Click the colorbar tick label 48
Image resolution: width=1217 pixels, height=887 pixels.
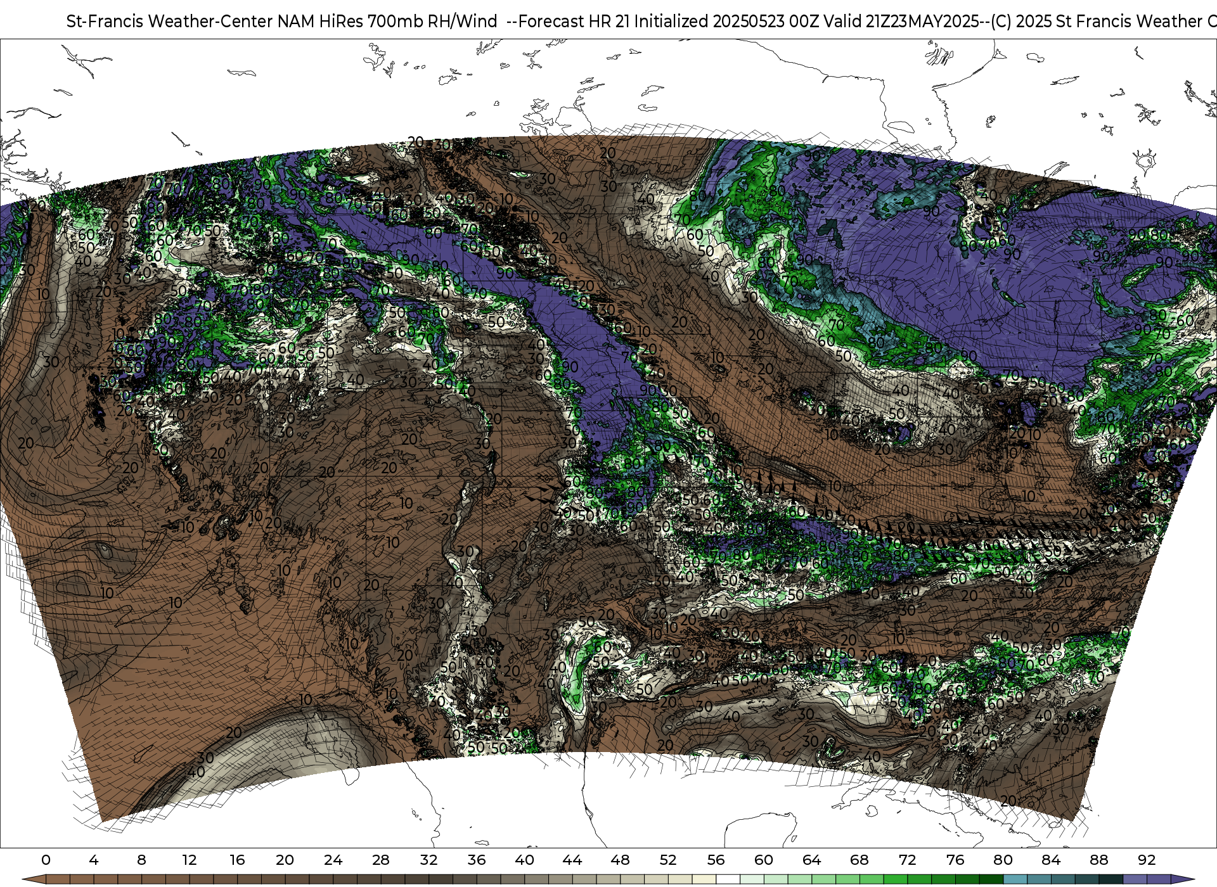pos(620,860)
